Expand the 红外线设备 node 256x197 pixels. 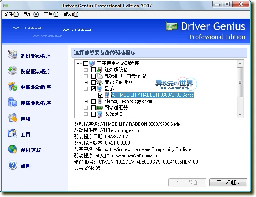[86, 70]
